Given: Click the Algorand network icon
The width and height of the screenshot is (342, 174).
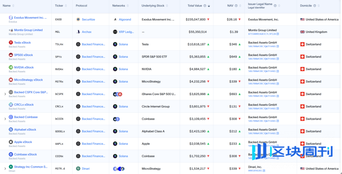Looking at the screenshot, I should pos(115,19).
